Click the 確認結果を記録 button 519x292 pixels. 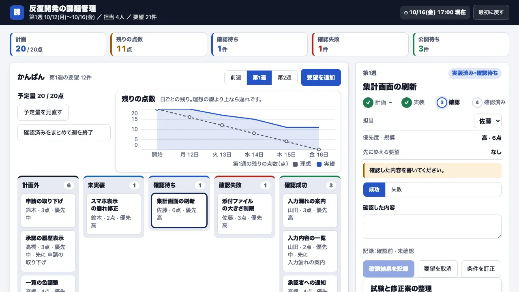[x=388, y=269]
